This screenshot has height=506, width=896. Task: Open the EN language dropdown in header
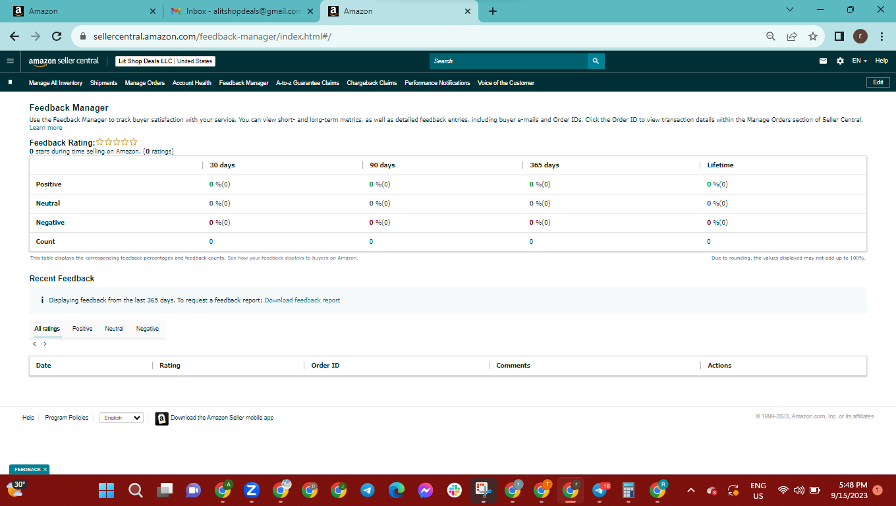pos(859,61)
